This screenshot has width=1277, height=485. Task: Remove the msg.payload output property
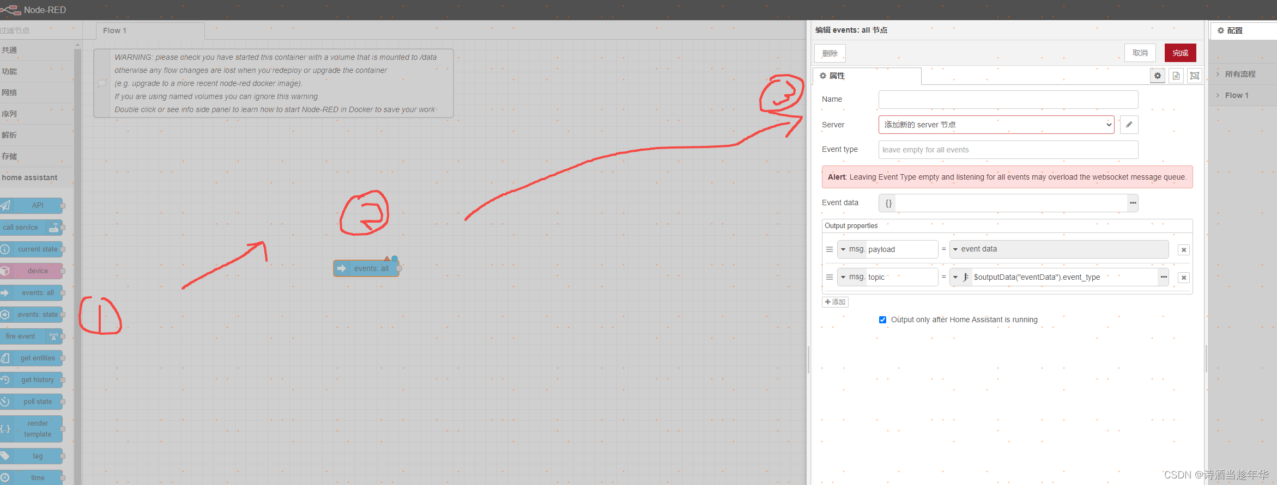click(x=1184, y=250)
